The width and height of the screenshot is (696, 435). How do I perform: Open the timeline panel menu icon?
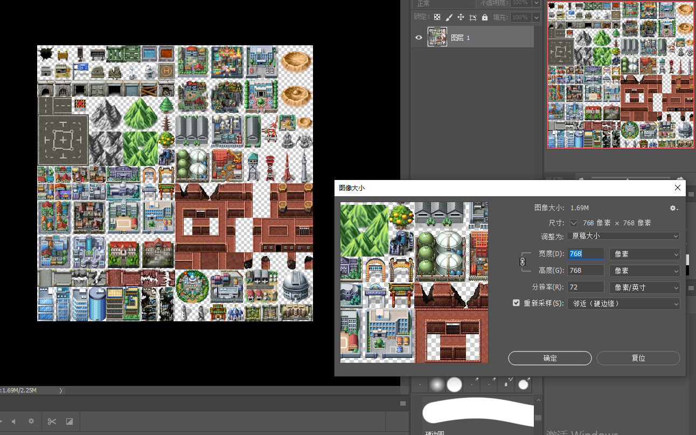pyautogui.click(x=403, y=403)
